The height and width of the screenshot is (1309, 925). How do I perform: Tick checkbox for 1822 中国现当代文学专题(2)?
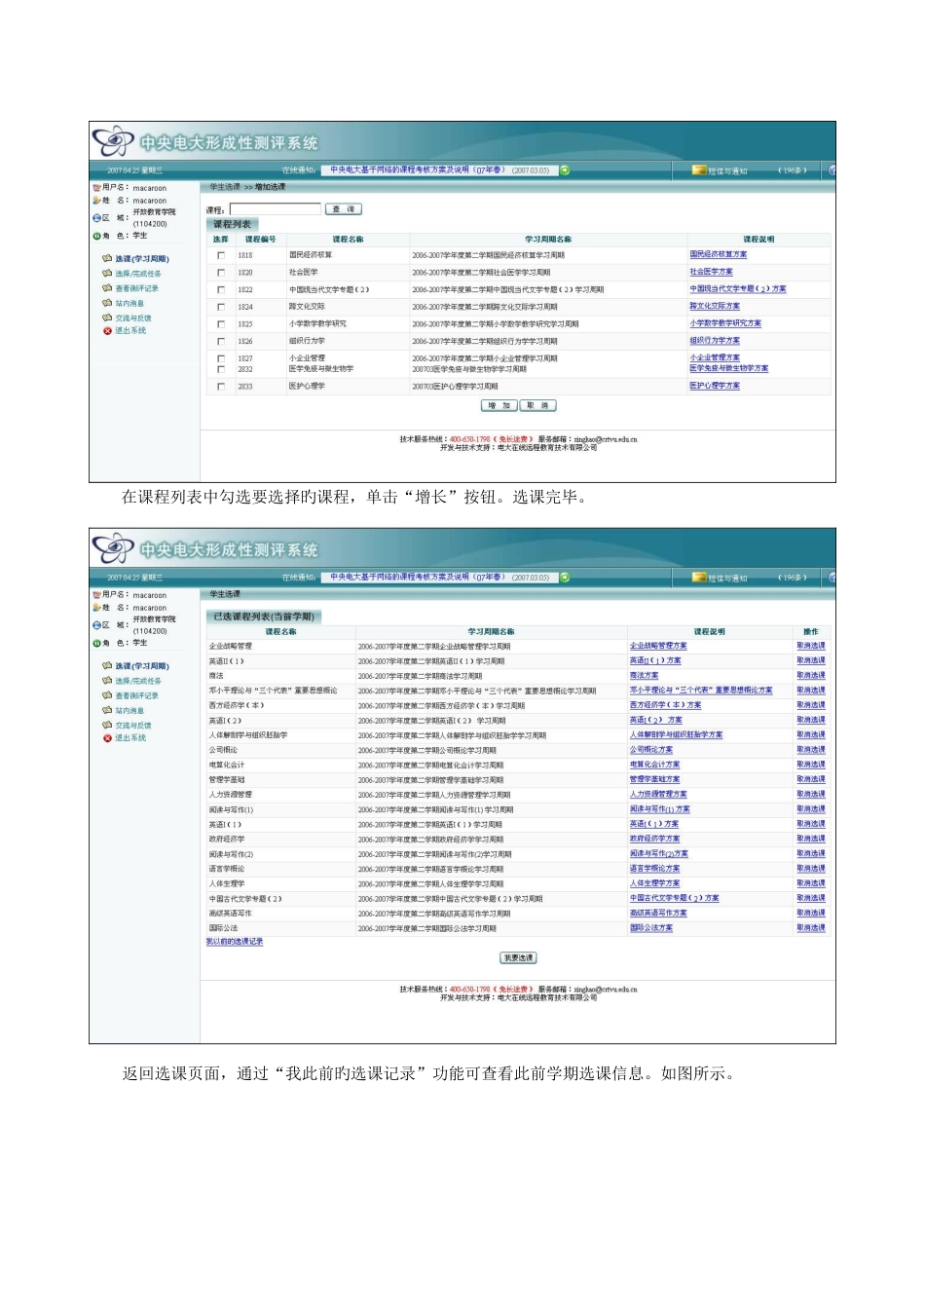221,289
